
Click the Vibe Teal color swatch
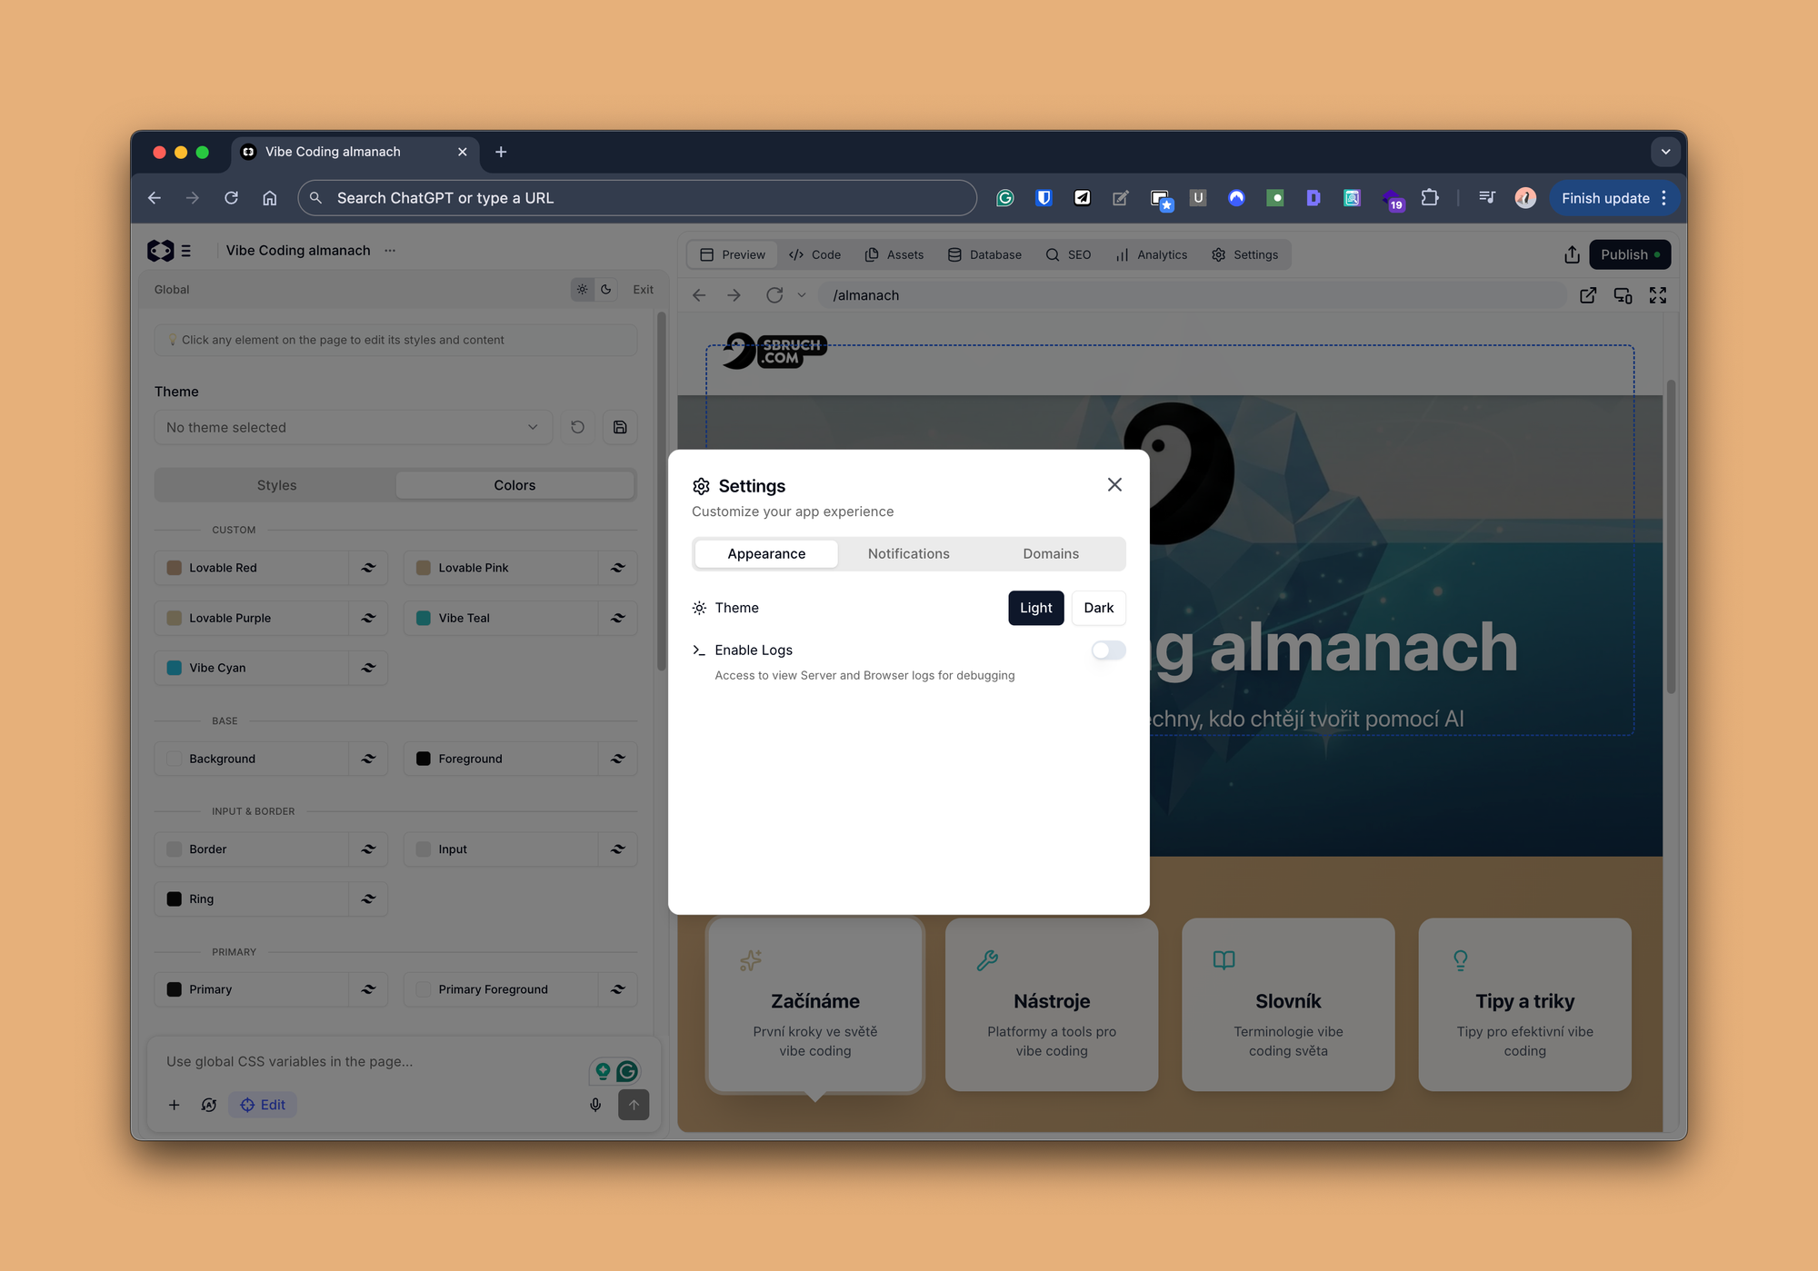click(x=424, y=618)
